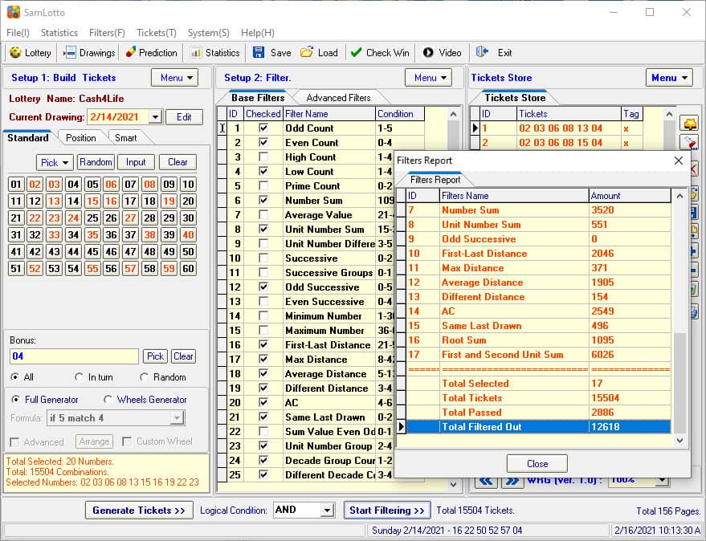Close the Filters Report with Close button
Image resolution: width=706 pixels, height=541 pixels.
click(537, 464)
